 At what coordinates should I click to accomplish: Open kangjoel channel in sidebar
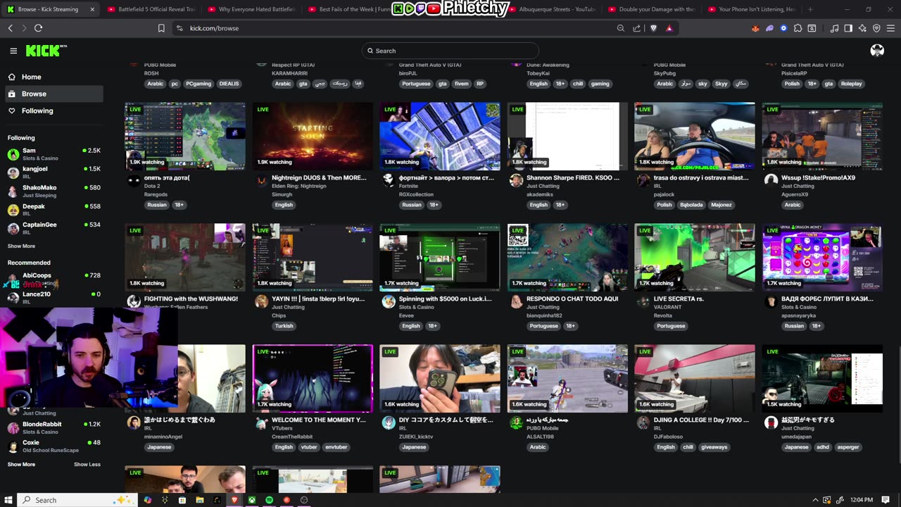click(x=54, y=172)
